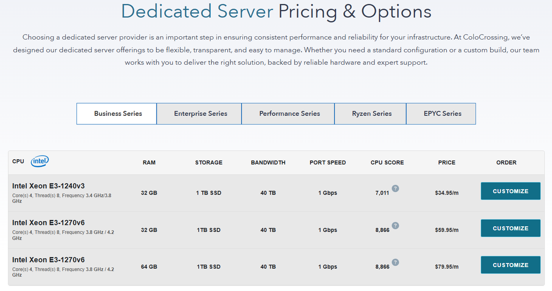Open CPU score help icon in the $79.95/m row
552x291 pixels.
tap(395, 262)
